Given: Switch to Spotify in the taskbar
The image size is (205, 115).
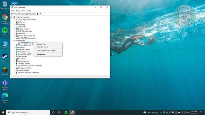Looking at the screenshot, I should pyautogui.click(x=66, y=112).
